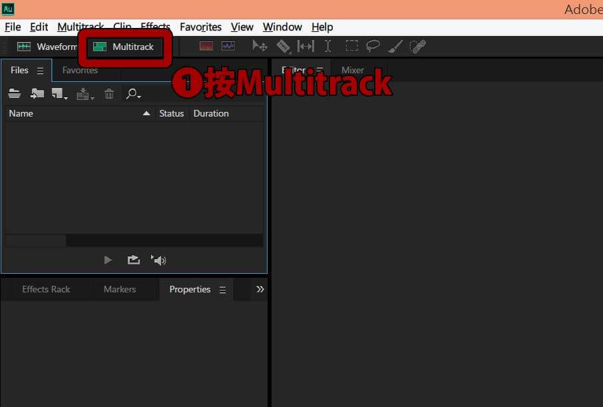
Task: Open the New File dropdown
Action: [x=59, y=93]
